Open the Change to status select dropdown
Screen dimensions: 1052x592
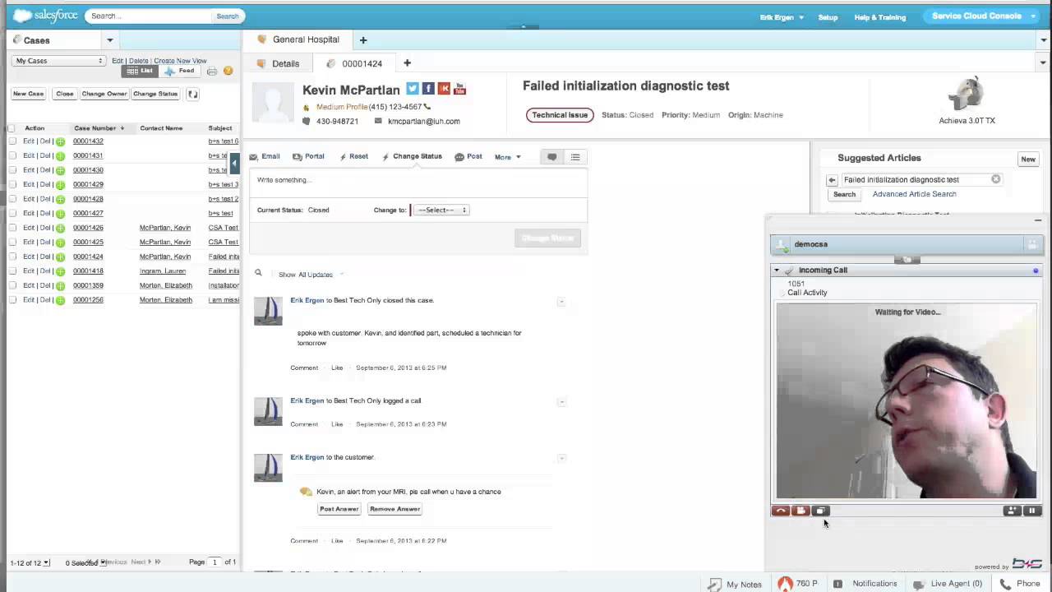[441, 210]
